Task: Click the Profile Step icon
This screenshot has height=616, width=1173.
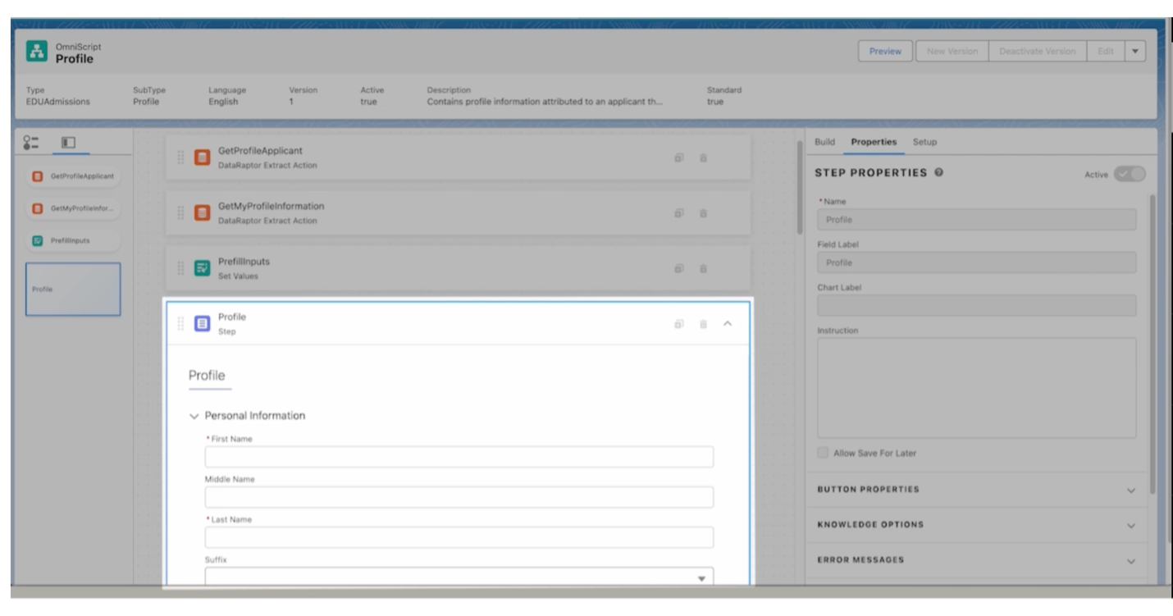Action: (x=202, y=324)
